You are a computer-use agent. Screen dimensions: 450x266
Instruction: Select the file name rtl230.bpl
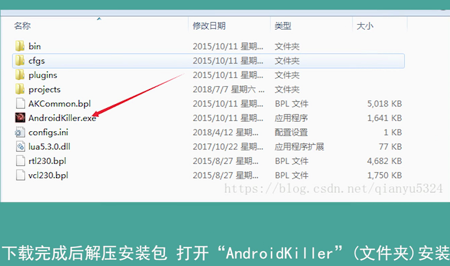point(47,161)
